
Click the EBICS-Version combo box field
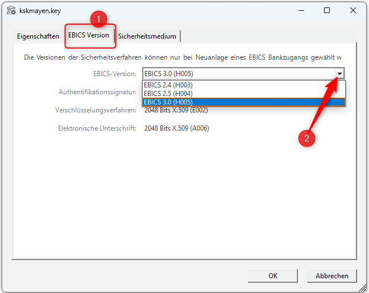[239, 73]
